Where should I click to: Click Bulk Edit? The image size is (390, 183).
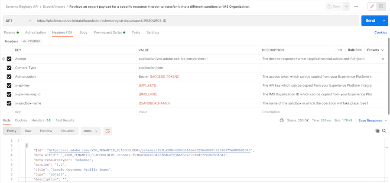[x=354, y=50]
